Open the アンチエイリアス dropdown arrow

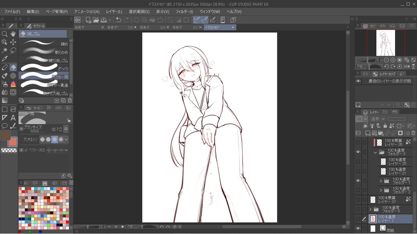(66, 139)
